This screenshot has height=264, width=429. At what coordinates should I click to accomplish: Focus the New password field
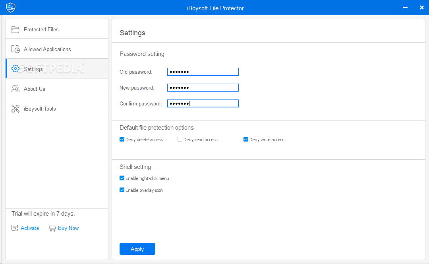(203, 88)
